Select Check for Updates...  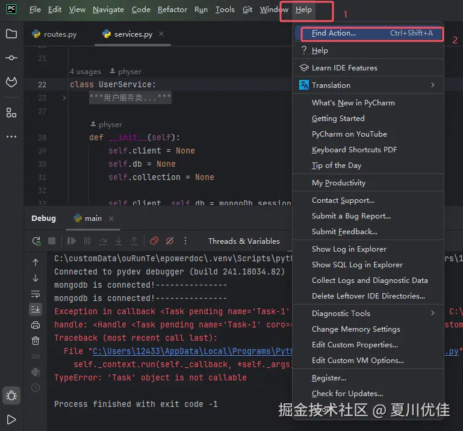(x=368, y=393)
